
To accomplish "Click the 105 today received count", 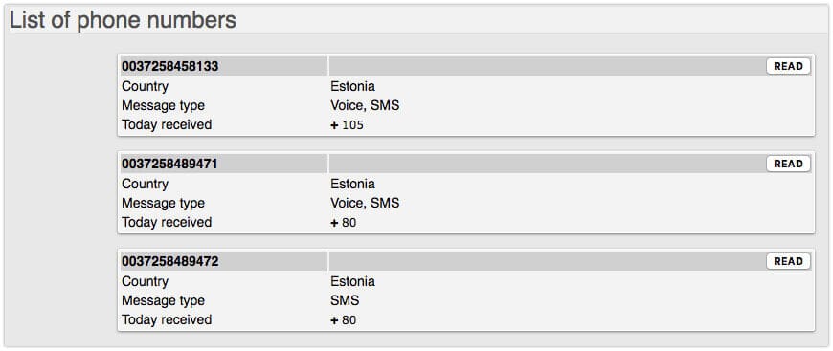I will [352, 125].
